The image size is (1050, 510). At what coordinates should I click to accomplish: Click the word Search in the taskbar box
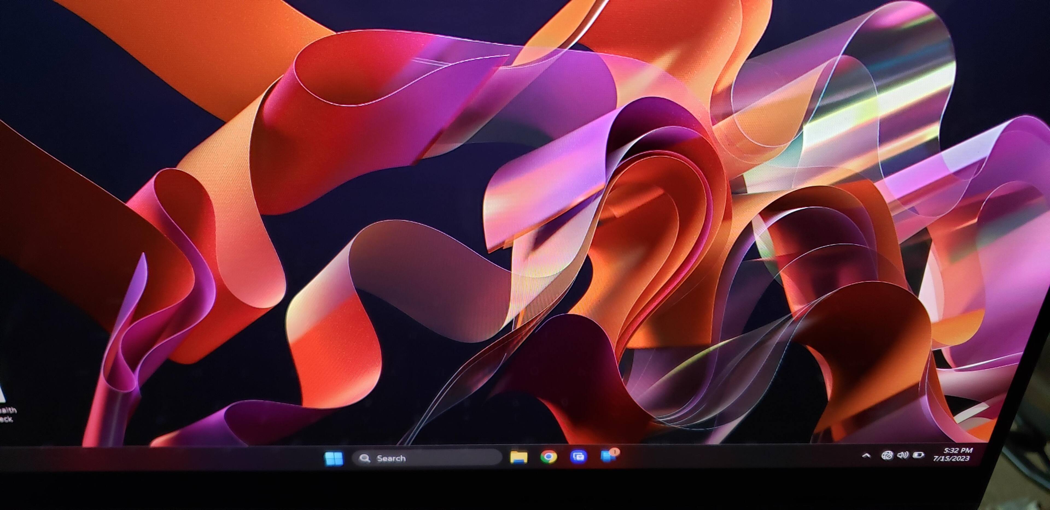point(391,458)
